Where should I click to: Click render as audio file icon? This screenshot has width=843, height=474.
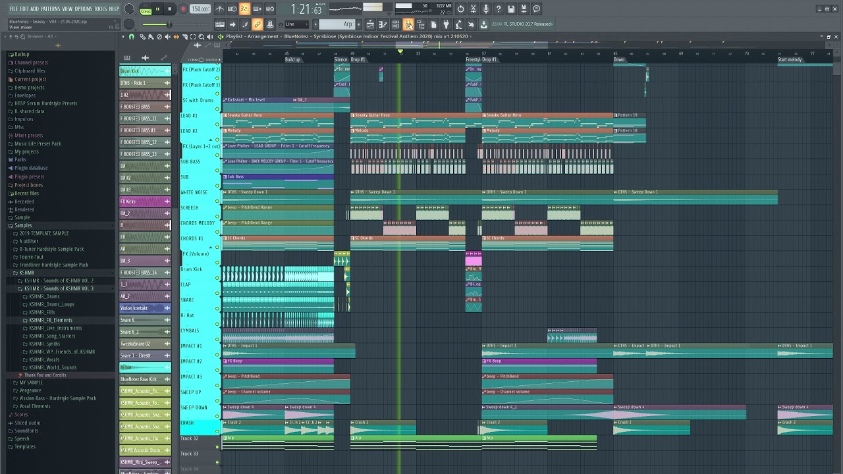pos(524,9)
